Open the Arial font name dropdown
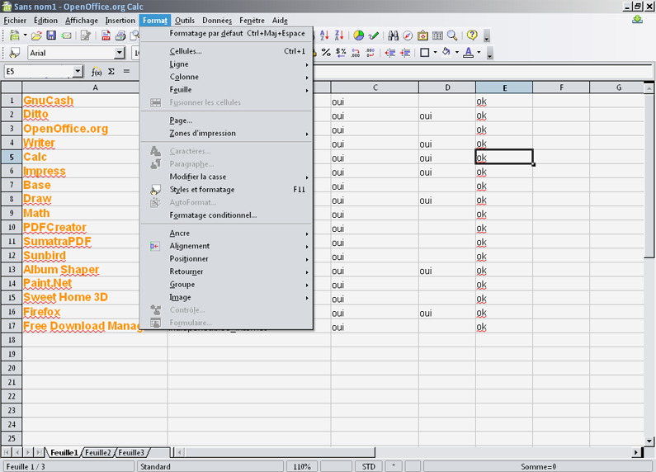 coord(120,53)
